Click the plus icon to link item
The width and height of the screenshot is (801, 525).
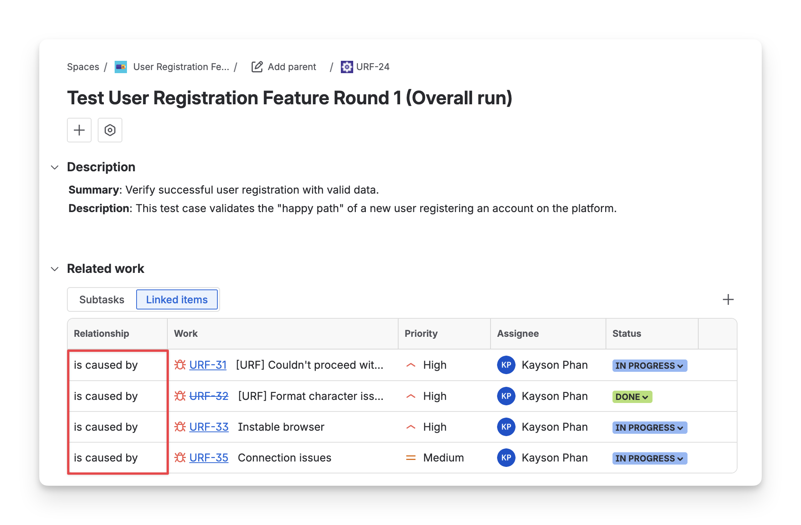728,299
